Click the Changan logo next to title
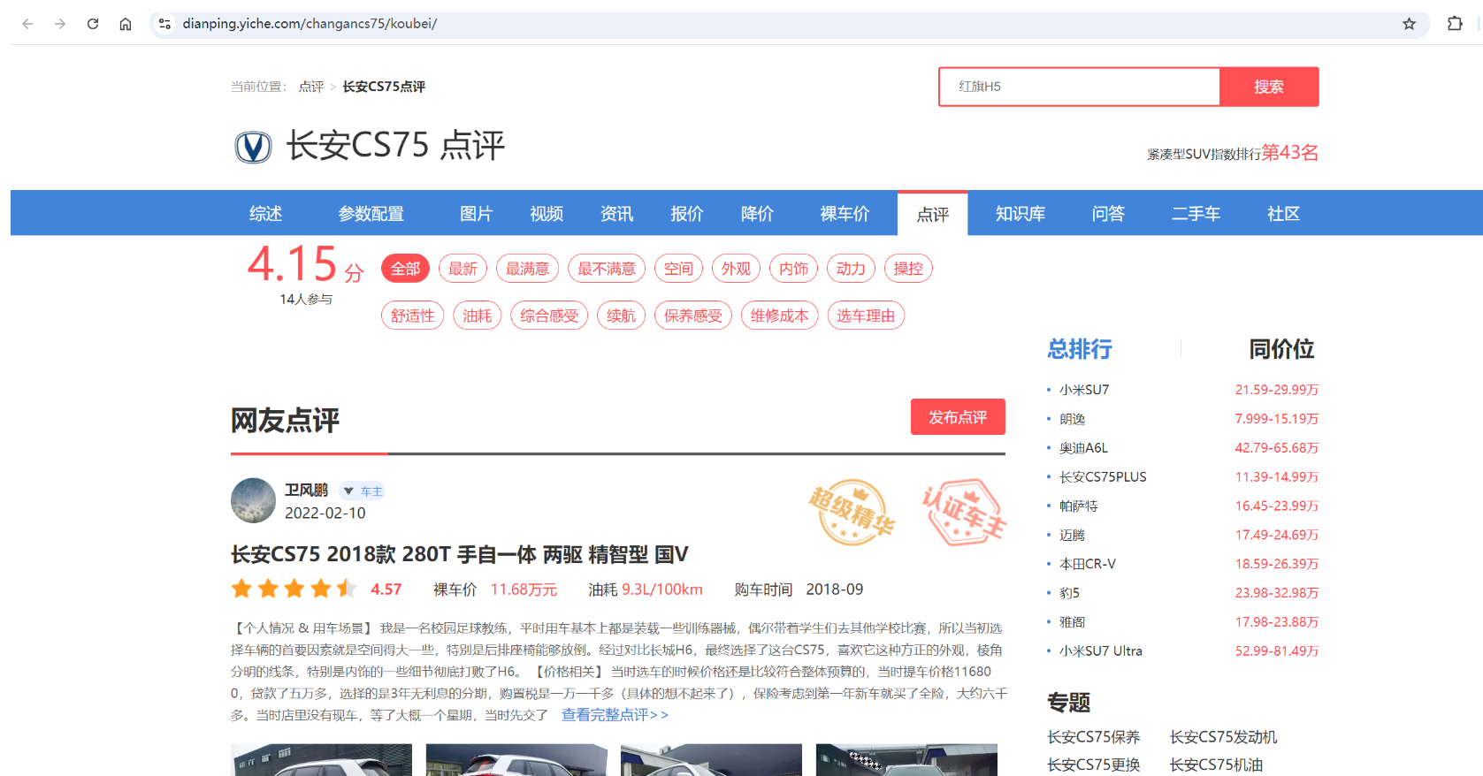This screenshot has width=1483, height=776. click(x=253, y=147)
